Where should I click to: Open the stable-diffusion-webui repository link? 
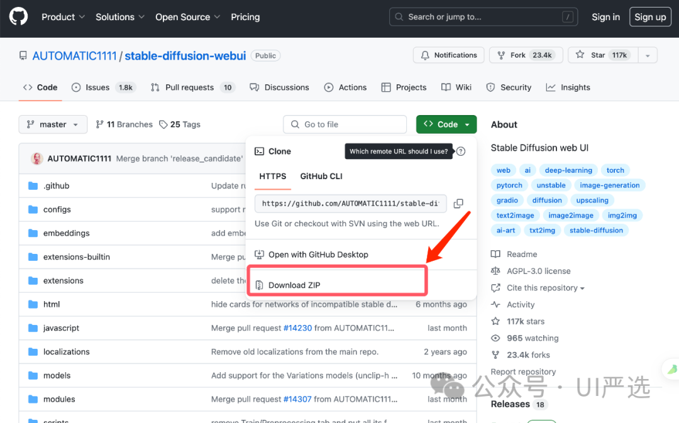coord(185,56)
